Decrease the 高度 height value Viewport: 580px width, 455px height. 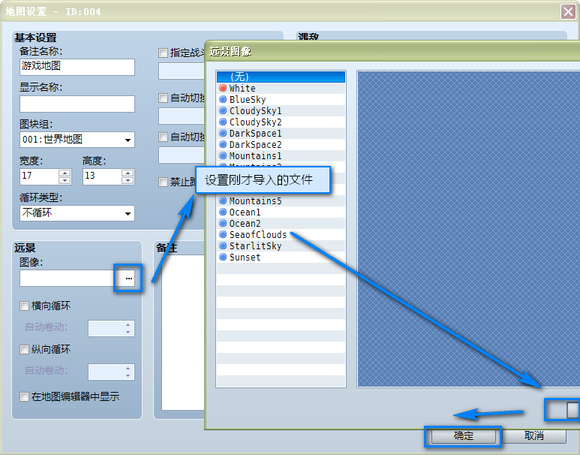pyautogui.click(x=128, y=181)
